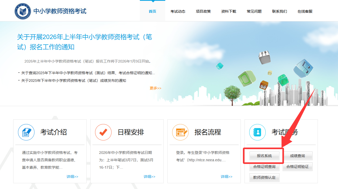Click the 合格证明验证 button
Image resolution: width=338 pixels, height=189 pixels.
pyautogui.click(x=297, y=167)
